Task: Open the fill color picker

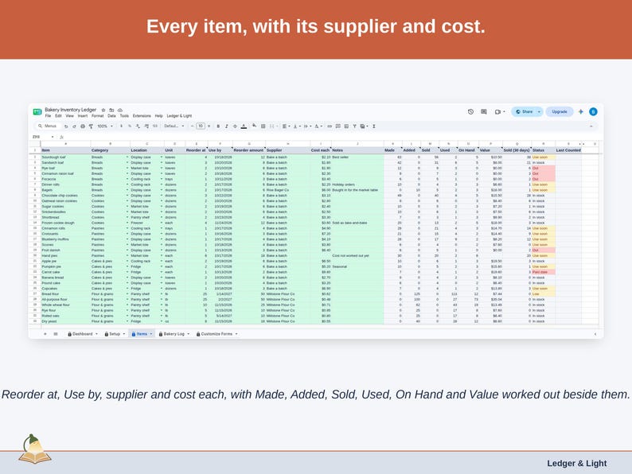Action: [255, 126]
